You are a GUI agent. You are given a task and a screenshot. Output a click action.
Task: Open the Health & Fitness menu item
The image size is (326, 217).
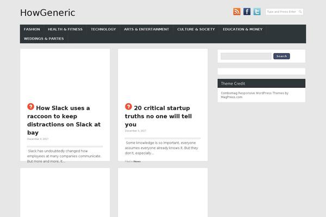(x=65, y=29)
